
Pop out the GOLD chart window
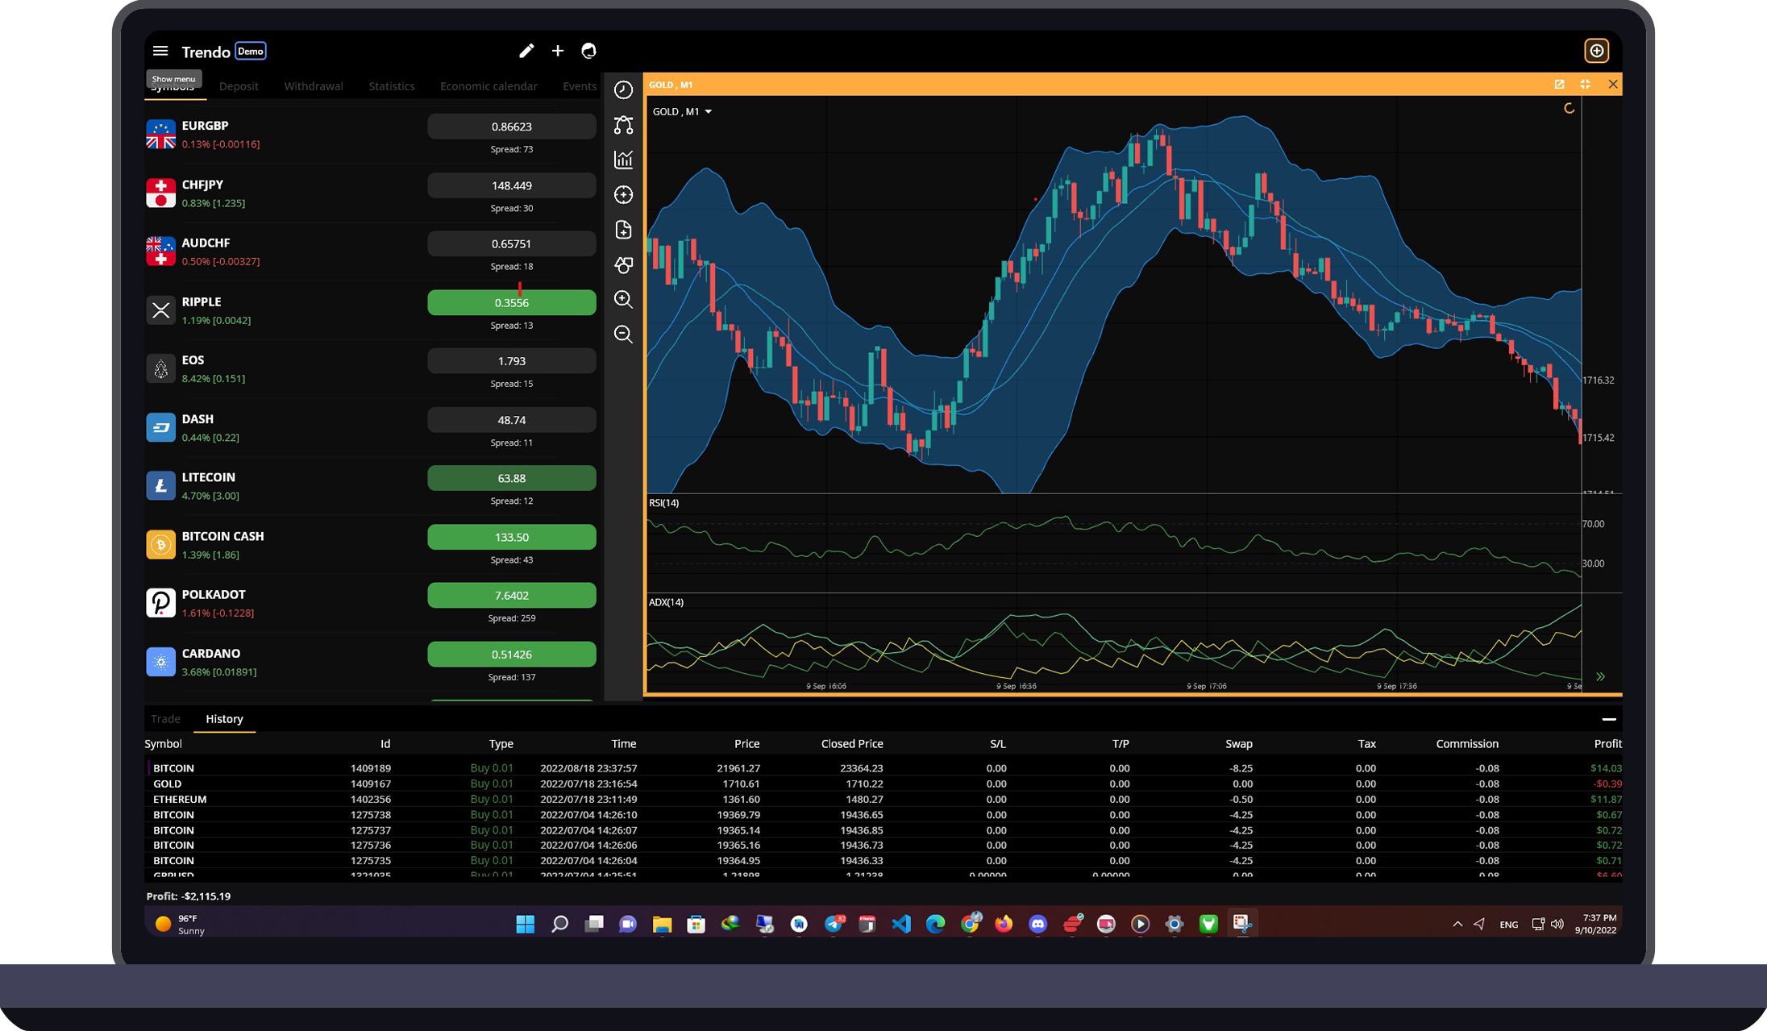click(x=1559, y=84)
